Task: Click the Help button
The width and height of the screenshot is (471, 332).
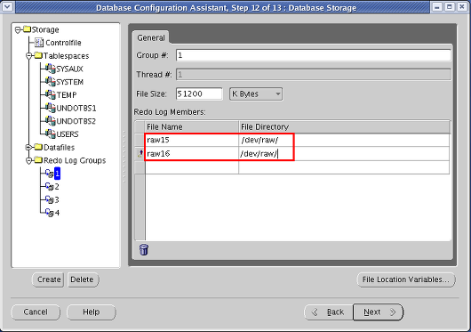Action: point(92,312)
